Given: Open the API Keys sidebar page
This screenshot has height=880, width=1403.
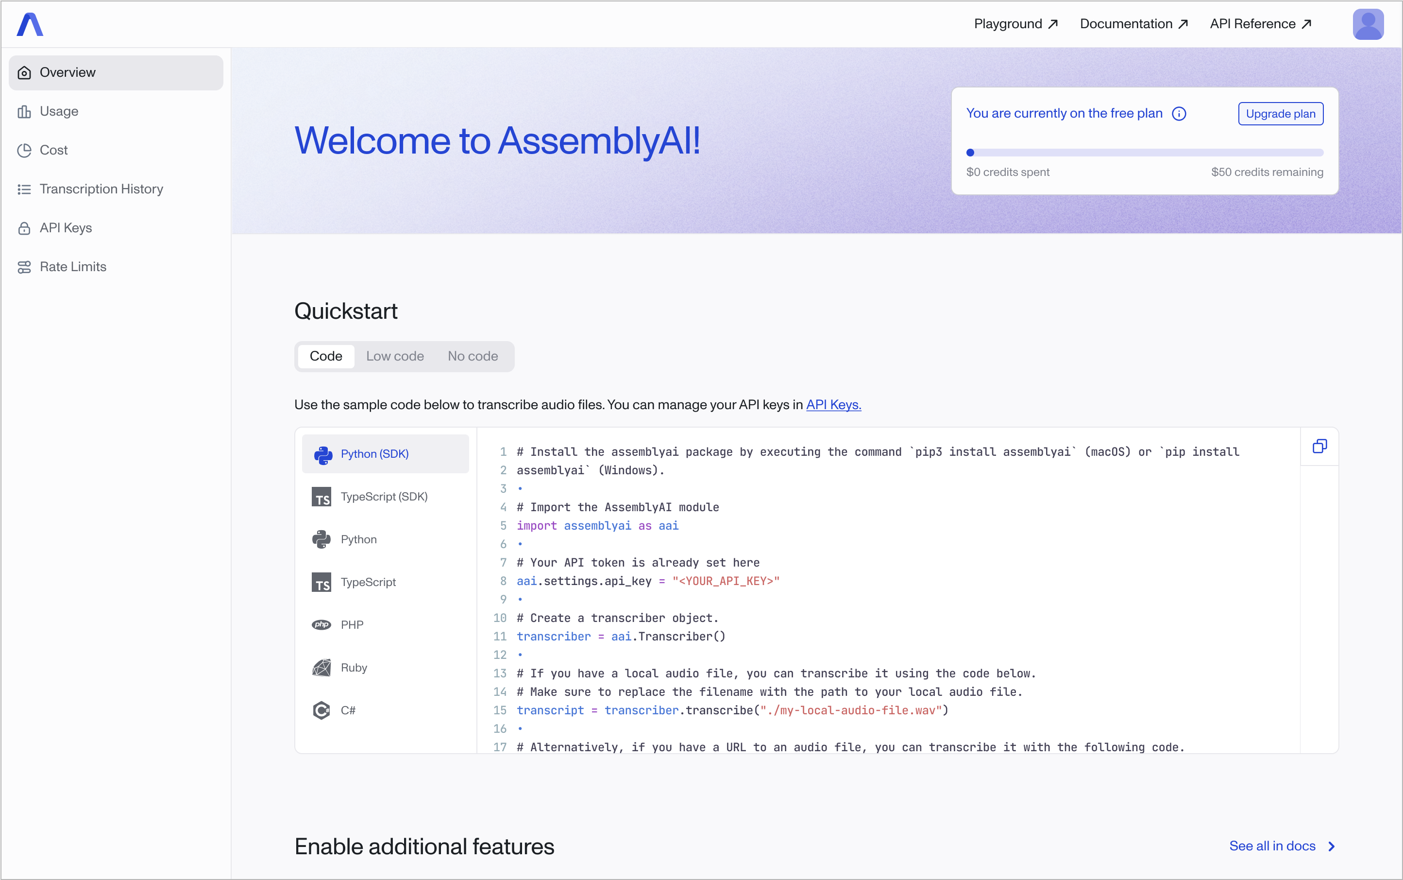Looking at the screenshot, I should click(x=66, y=228).
